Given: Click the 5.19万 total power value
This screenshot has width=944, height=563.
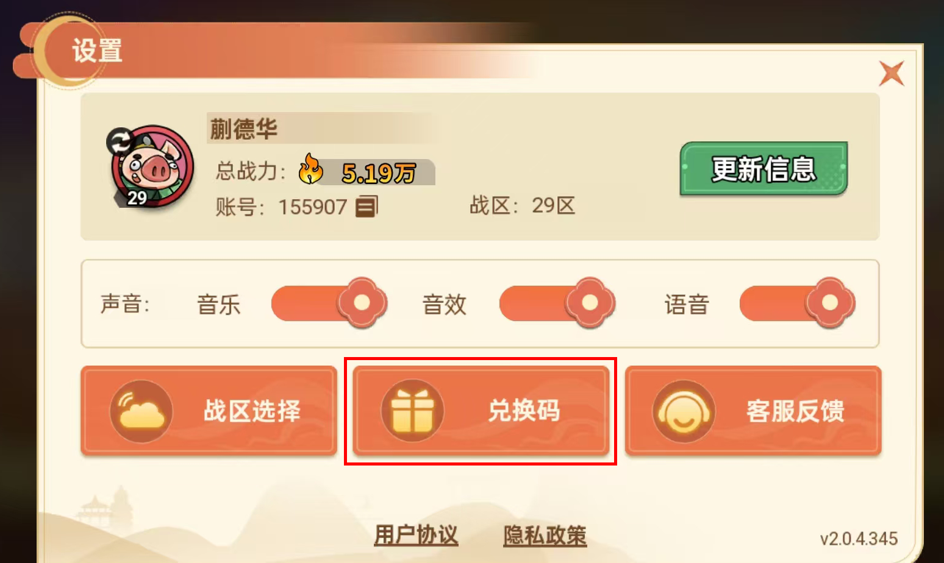Looking at the screenshot, I should point(379,173).
